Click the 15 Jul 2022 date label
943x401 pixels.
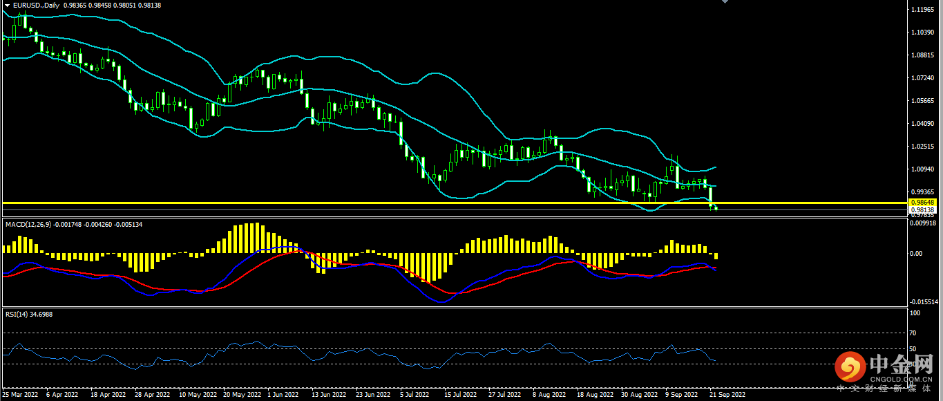coord(460,395)
